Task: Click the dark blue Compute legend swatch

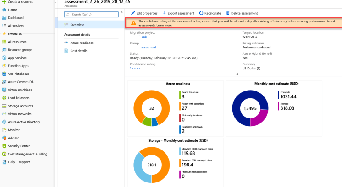Action: pyautogui.click(x=278, y=95)
